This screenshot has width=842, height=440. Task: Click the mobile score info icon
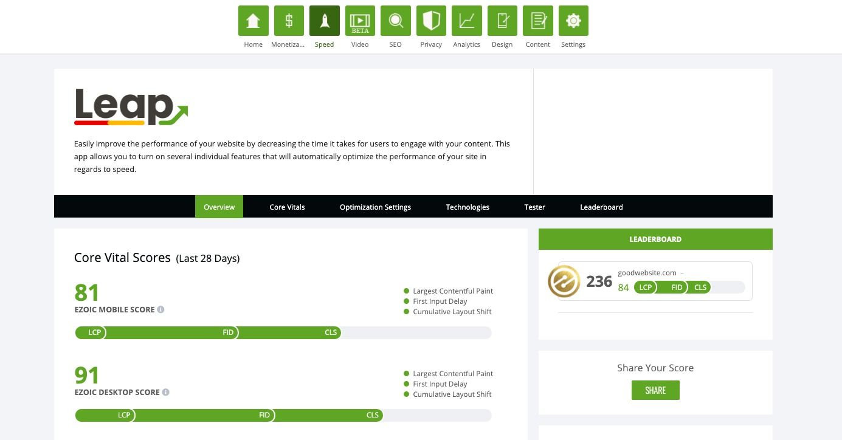pyautogui.click(x=160, y=309)
